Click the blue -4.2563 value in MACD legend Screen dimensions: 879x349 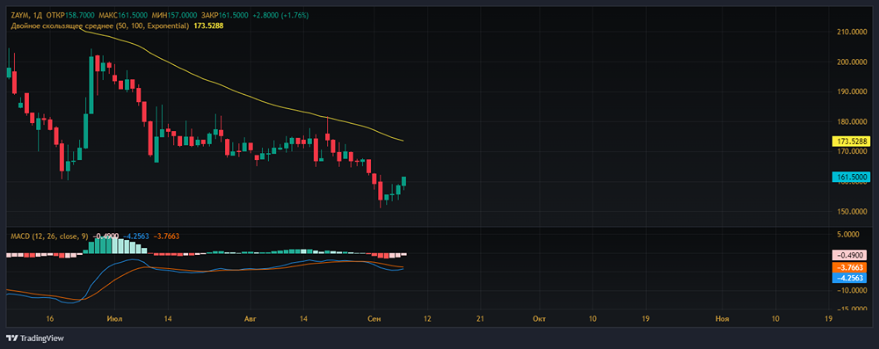[x=135, y=236]
